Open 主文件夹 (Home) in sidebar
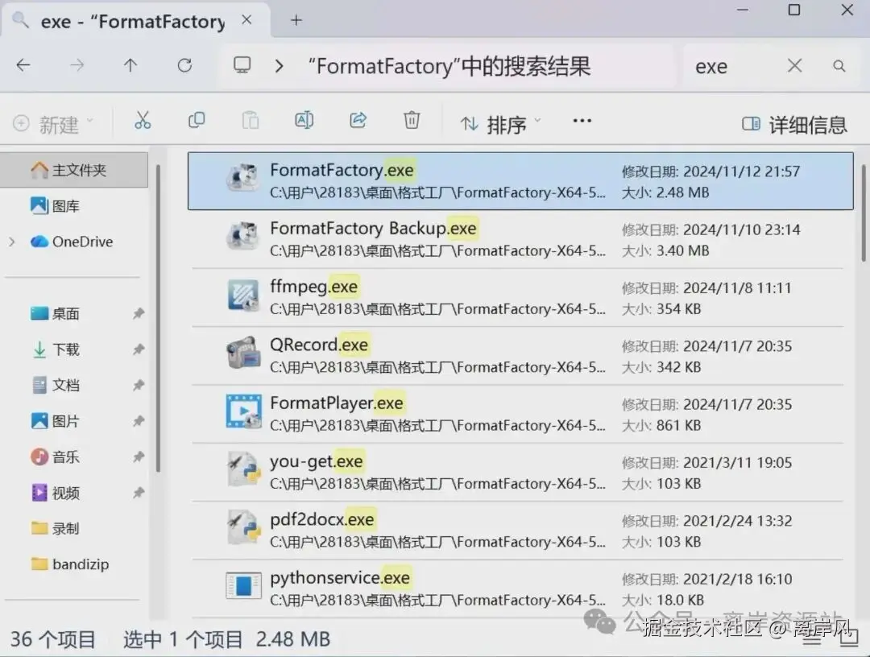 [75, 170]
